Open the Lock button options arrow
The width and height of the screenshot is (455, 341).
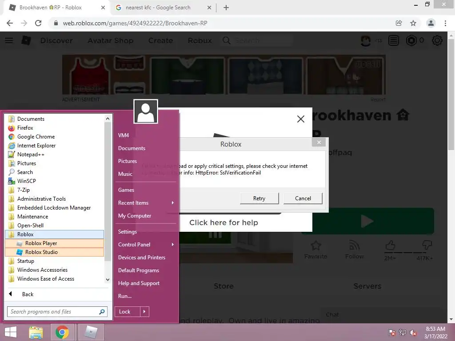pyautogui.click(x=144, y=312)
